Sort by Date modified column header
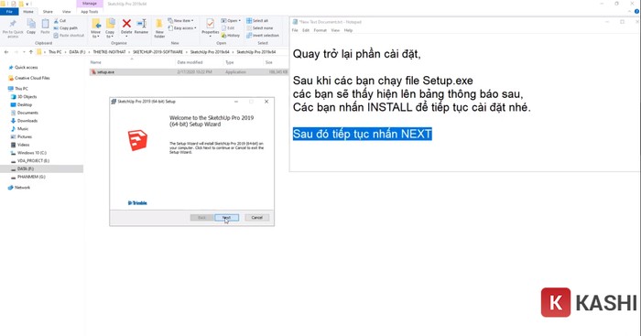This screenshot has height=336, width=641. click(190, 62)
